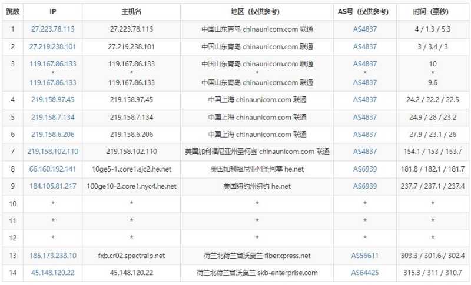The width and height of the screenshot is (471, 285).
Task: Click the 主机名 column header
Action: coord(131,12)
